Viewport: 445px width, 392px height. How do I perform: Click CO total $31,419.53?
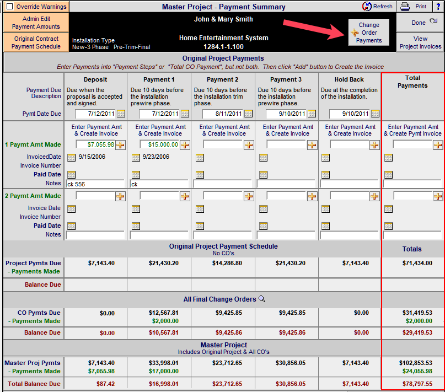point(417,313)
